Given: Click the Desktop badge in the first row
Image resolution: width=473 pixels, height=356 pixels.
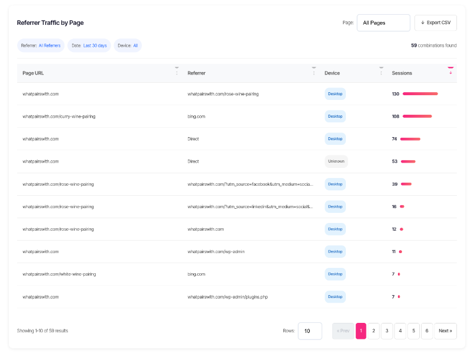Looking at the screenshot, I should click(335, 93).
